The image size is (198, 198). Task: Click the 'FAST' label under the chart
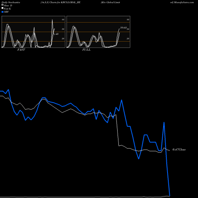[21, 50]
